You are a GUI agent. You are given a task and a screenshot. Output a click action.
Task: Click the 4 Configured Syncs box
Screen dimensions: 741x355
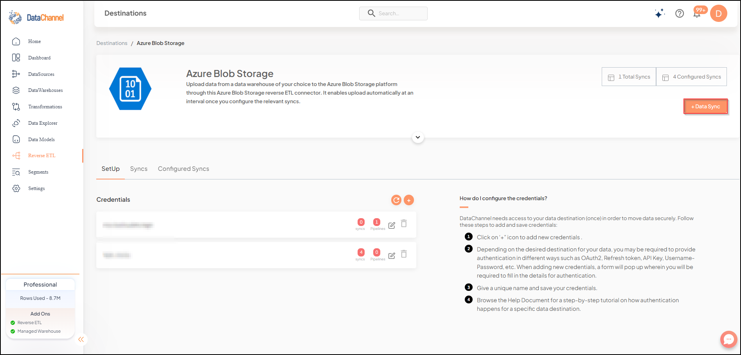point(692,77)
